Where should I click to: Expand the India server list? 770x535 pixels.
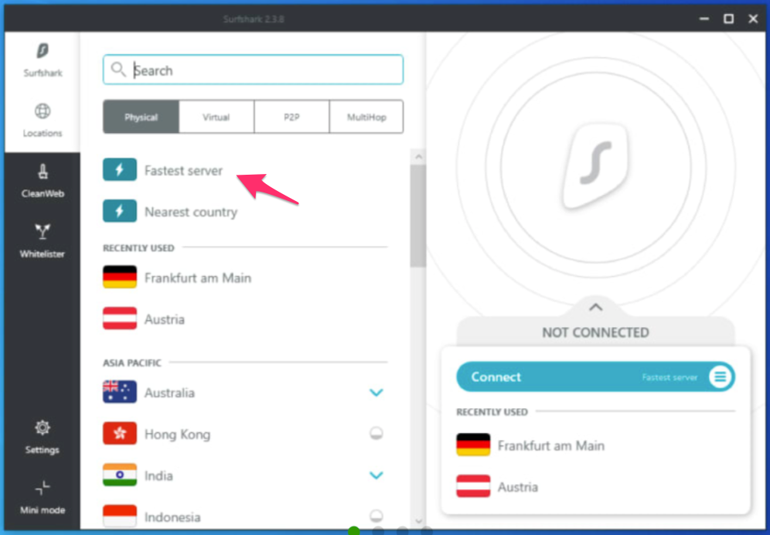pos(376,475)
